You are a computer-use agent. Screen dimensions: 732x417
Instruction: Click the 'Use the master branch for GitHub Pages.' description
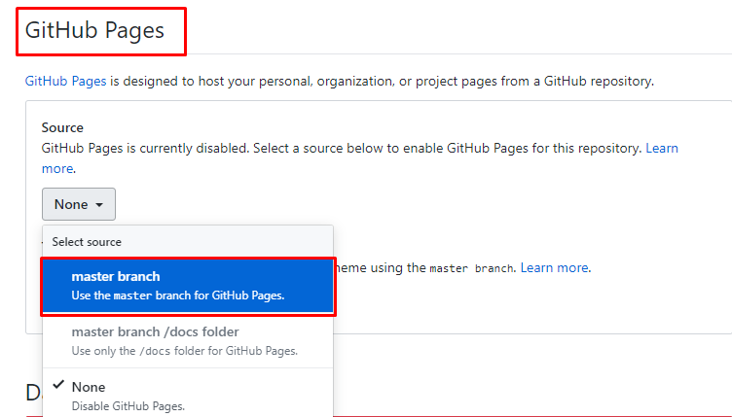tap(178, 295)
